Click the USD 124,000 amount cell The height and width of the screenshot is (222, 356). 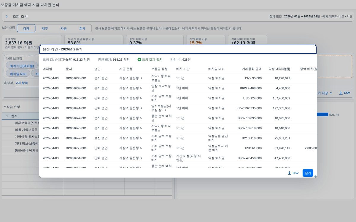tap(252, 98)
